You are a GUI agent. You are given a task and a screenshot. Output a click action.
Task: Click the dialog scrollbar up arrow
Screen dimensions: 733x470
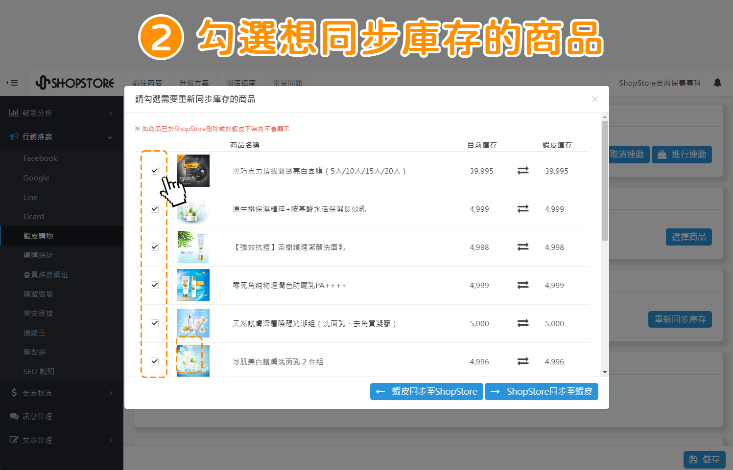[605, 117]
